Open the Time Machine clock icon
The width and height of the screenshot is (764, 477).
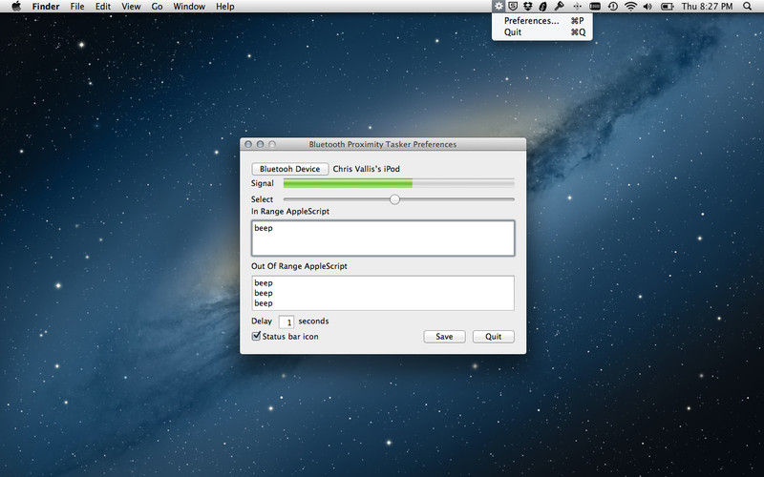coord(612,7)
